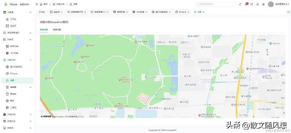This screenshot has width=291, height=133.
Task: Close the 接口功能测试 tab
Action: pyautogui.click(x=170, y=12)
